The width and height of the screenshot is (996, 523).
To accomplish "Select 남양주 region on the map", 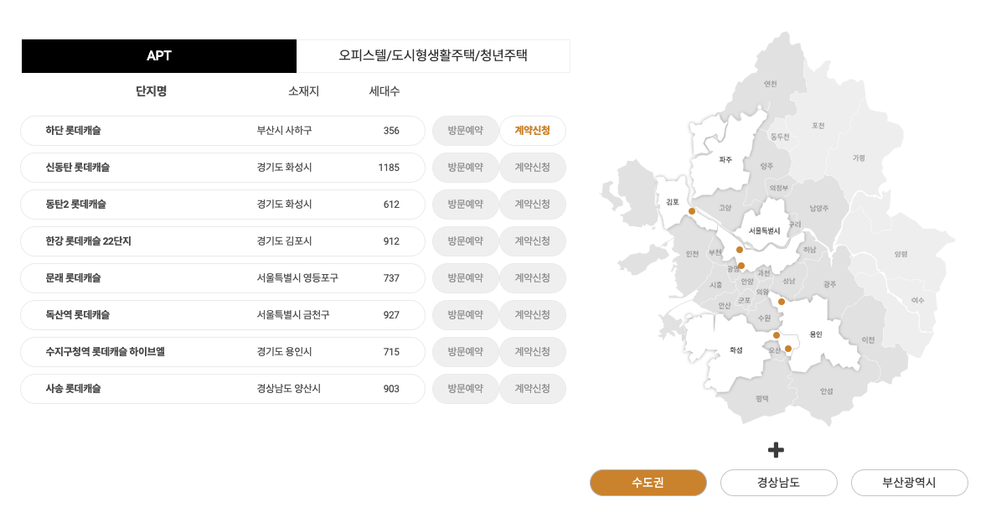I will click(x=818, y=209).
